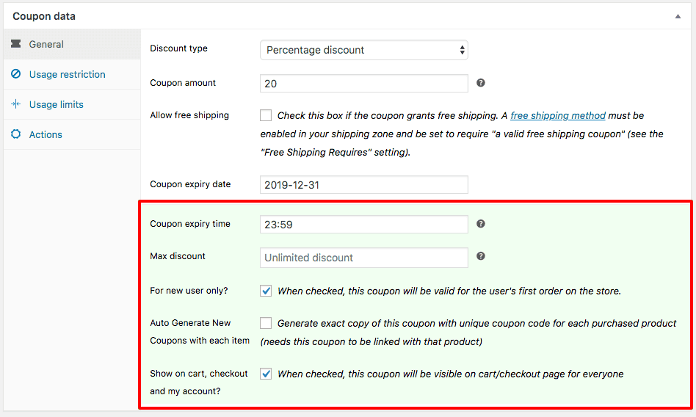Image resolution: width=696 pixels, height=417 pixels.
Task: Switch to the Usage restriction tab
Action: point(72,74)
